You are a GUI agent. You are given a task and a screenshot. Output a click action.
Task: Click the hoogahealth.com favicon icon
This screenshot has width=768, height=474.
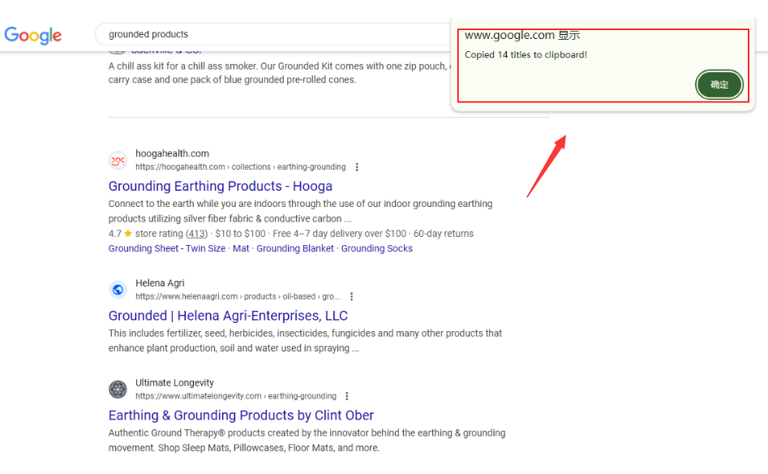pos(118,160)
